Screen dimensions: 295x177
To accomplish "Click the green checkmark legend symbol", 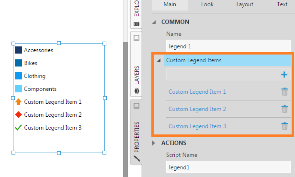I will pos(18,128).
